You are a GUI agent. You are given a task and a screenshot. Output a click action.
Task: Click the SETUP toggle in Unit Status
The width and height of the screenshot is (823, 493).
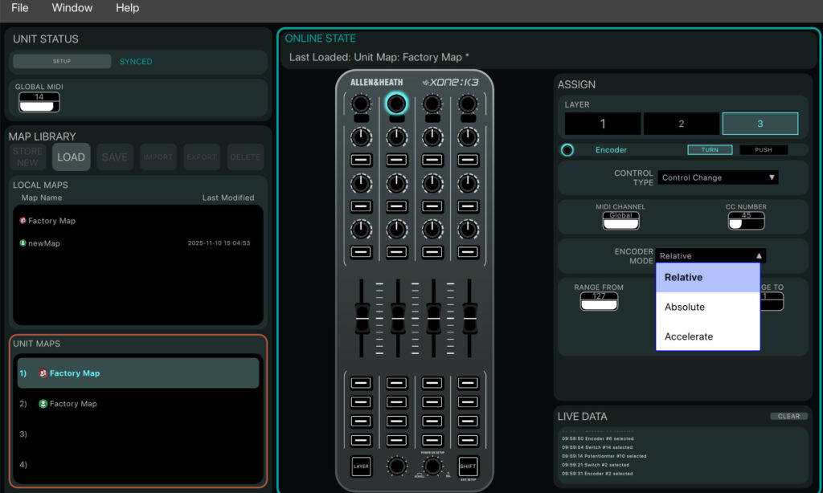tap(60, 60)
